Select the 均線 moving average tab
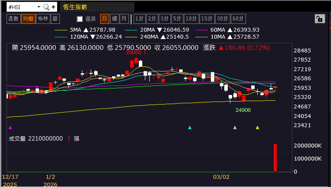The width and height of the screenshot is (331, 187). [28, 19]
